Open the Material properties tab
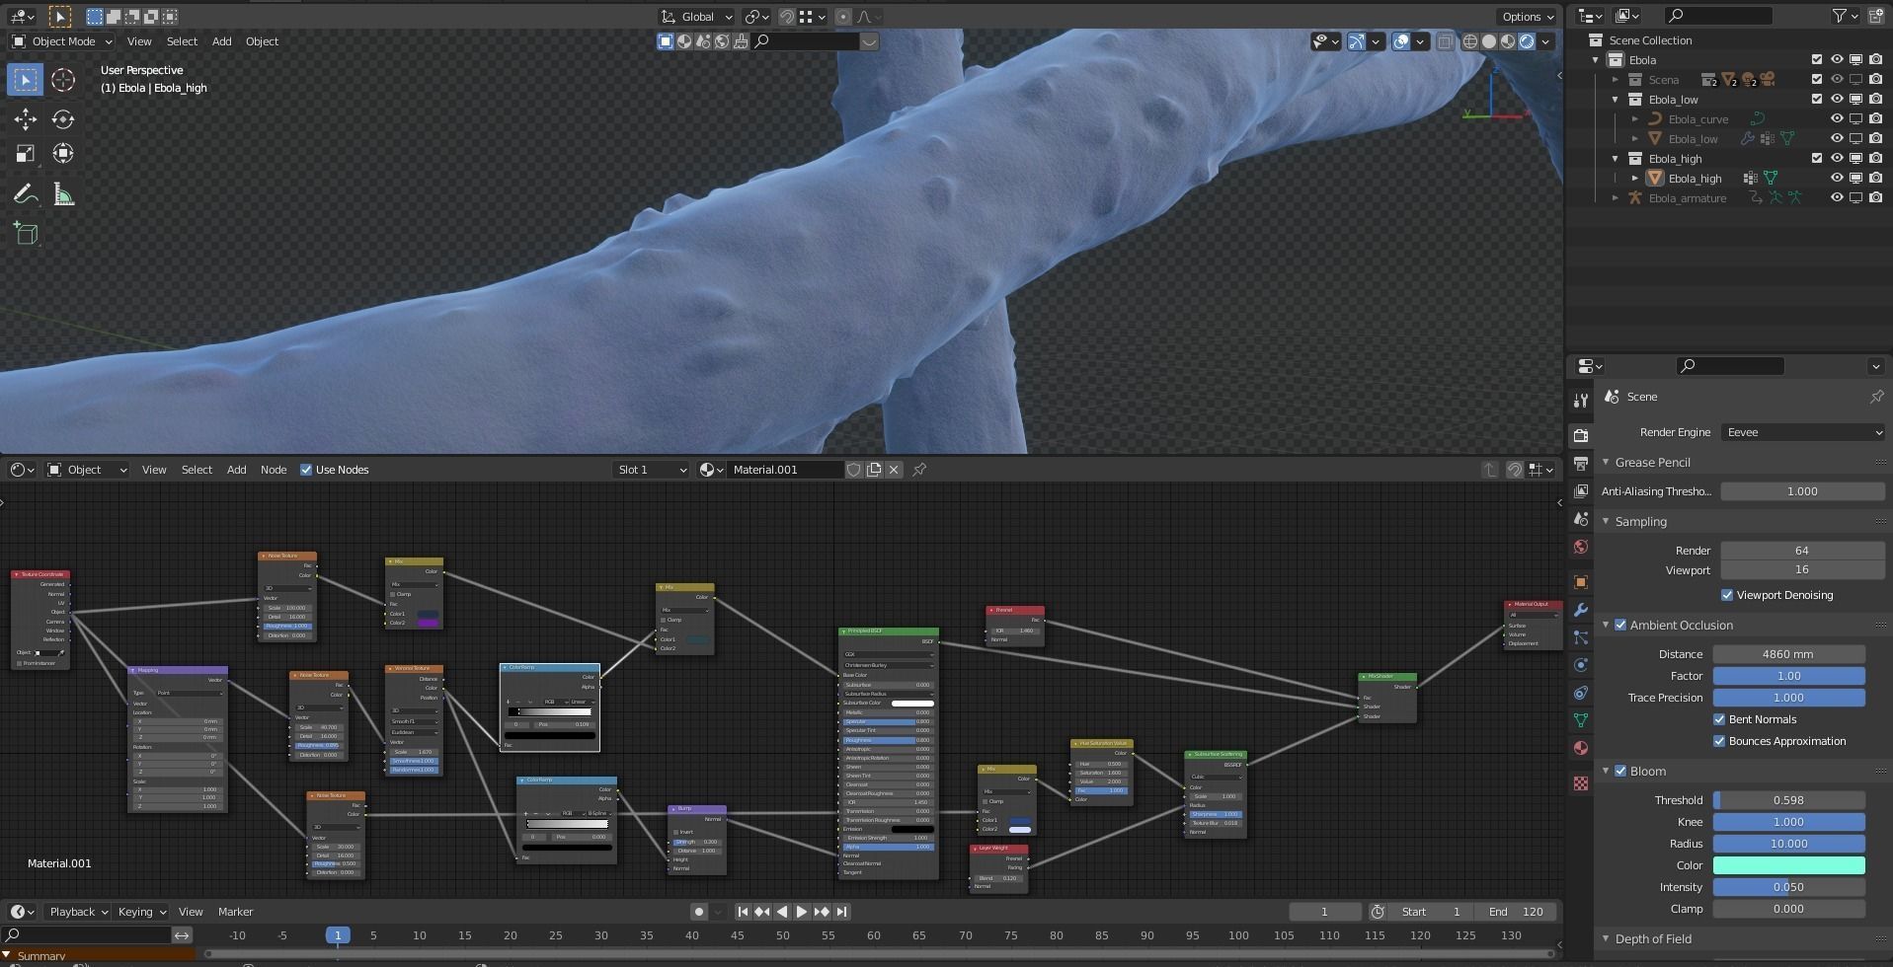This screenshot has width=1893, height=967. [1581, 748]
